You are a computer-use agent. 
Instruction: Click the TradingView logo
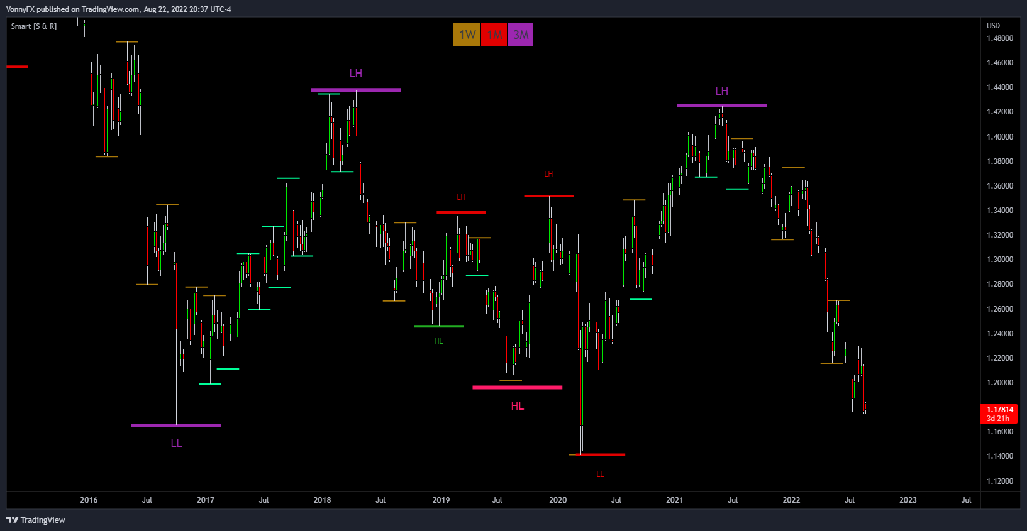pos(36,520)
